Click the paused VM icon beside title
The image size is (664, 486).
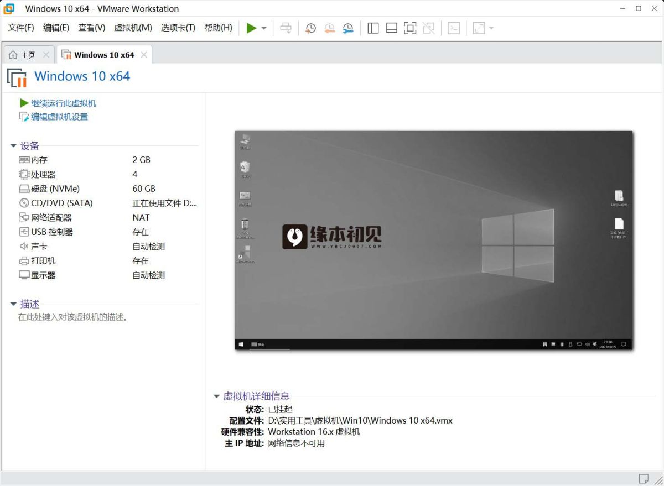17,78
